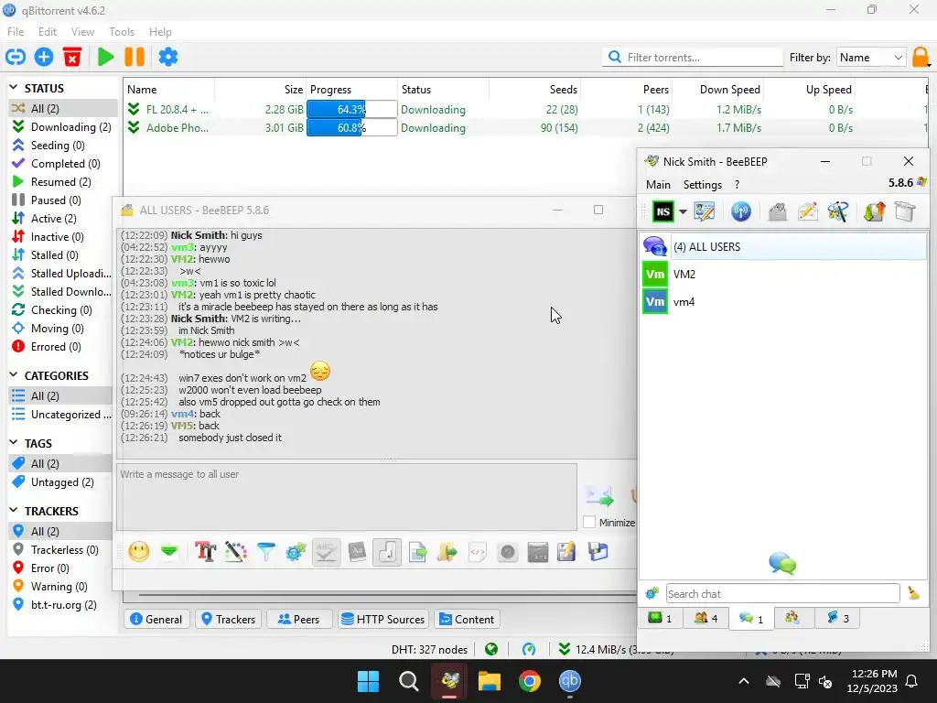Click the NS user avatar status button

[x=662, y=211]
